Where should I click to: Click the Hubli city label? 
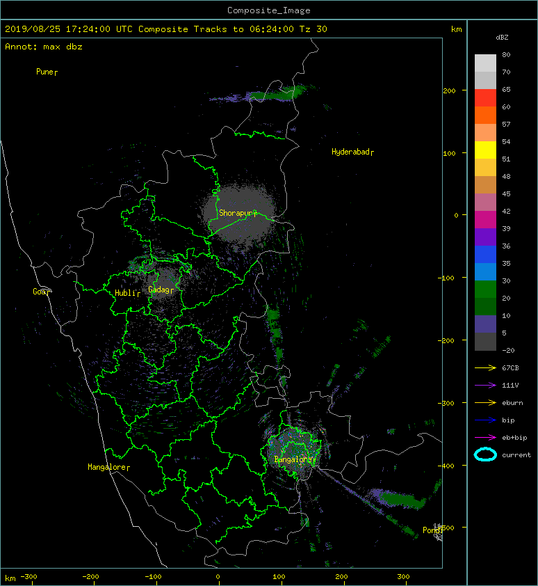(127, 293)
